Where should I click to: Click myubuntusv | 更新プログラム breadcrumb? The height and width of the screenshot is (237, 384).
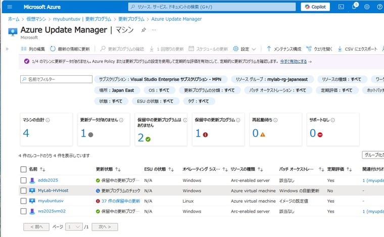pyautogui.click(x=82, y=19)
